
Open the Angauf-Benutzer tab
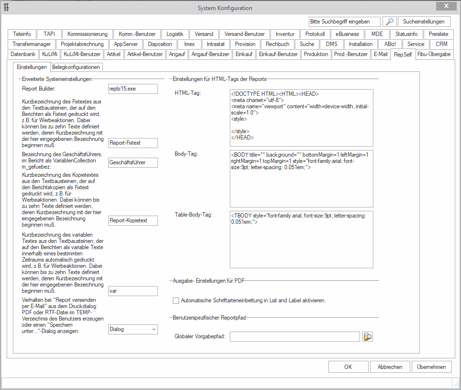point(210,55)
